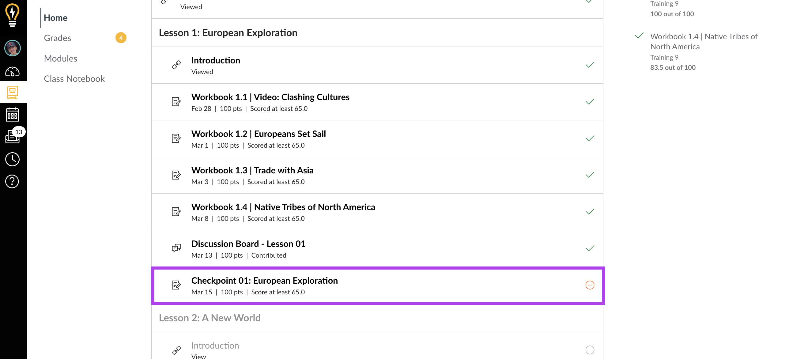Toggle checkmark for Discussion Board Lesson 01
The height and width of the screenshot is (359, 808).
tap(590, 248)
